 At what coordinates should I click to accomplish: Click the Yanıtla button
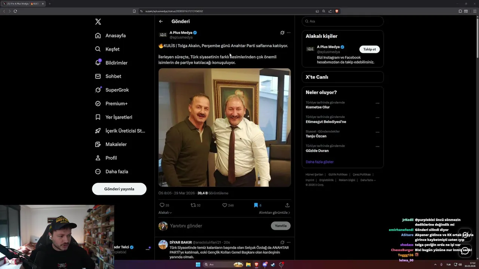pyautogui.click(x=281, y=226)
